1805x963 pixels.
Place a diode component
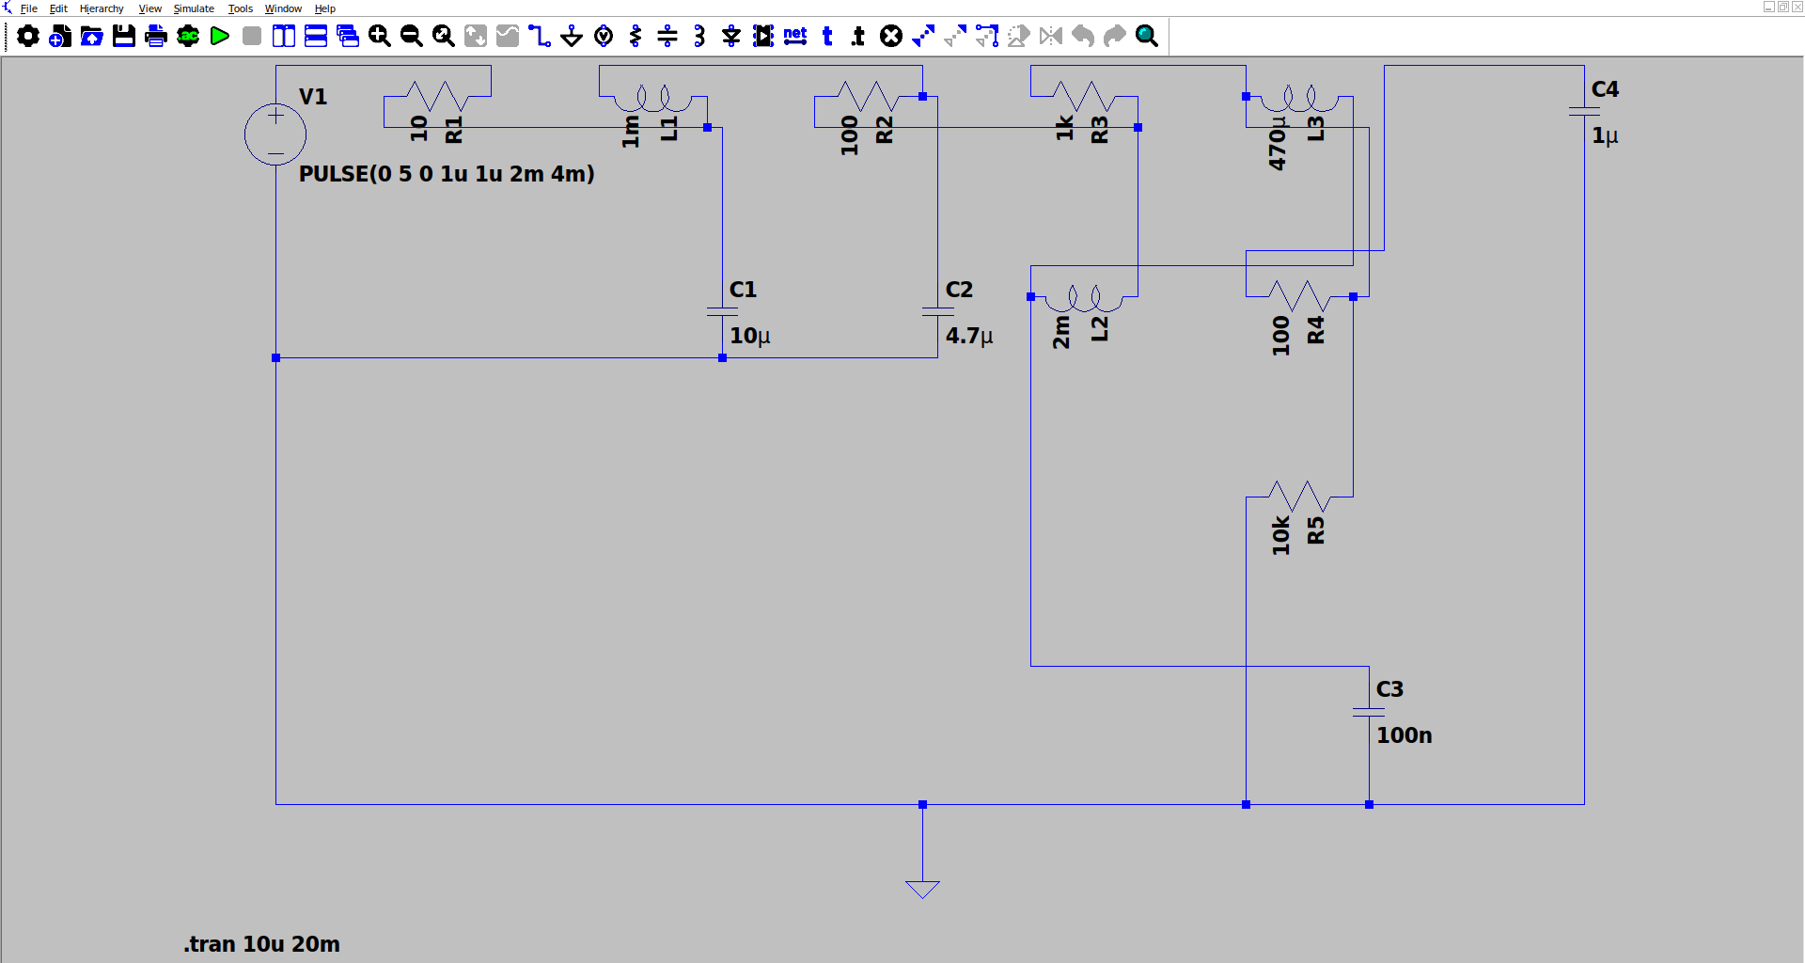(x=731, y=37)
